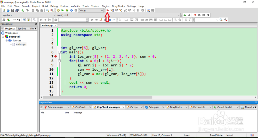The image size is (258, 138).
Task: Toggle the breakpoint on line 7
Action: point(55,57)
